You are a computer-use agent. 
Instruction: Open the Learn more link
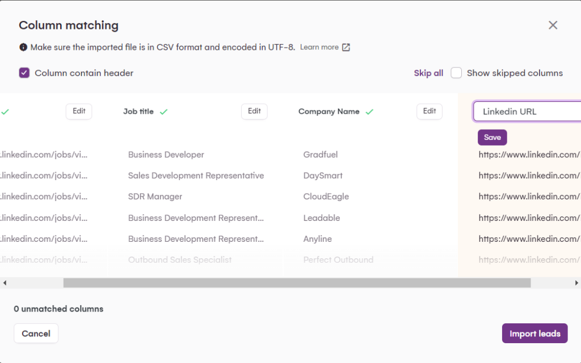pos(319,48)
